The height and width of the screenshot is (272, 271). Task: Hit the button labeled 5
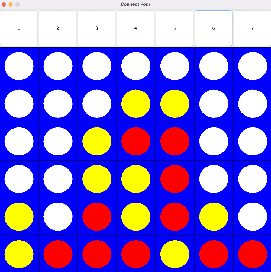(x=175, y=28)
